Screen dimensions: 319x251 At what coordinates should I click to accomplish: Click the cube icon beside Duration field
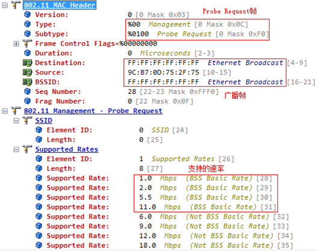[28, 53]
